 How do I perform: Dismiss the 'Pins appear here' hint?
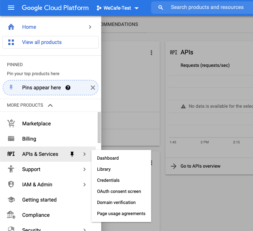point(93,88)
